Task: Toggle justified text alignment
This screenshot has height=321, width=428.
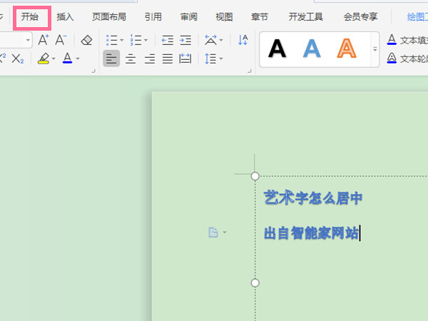Action: click(x=167, y=59)
